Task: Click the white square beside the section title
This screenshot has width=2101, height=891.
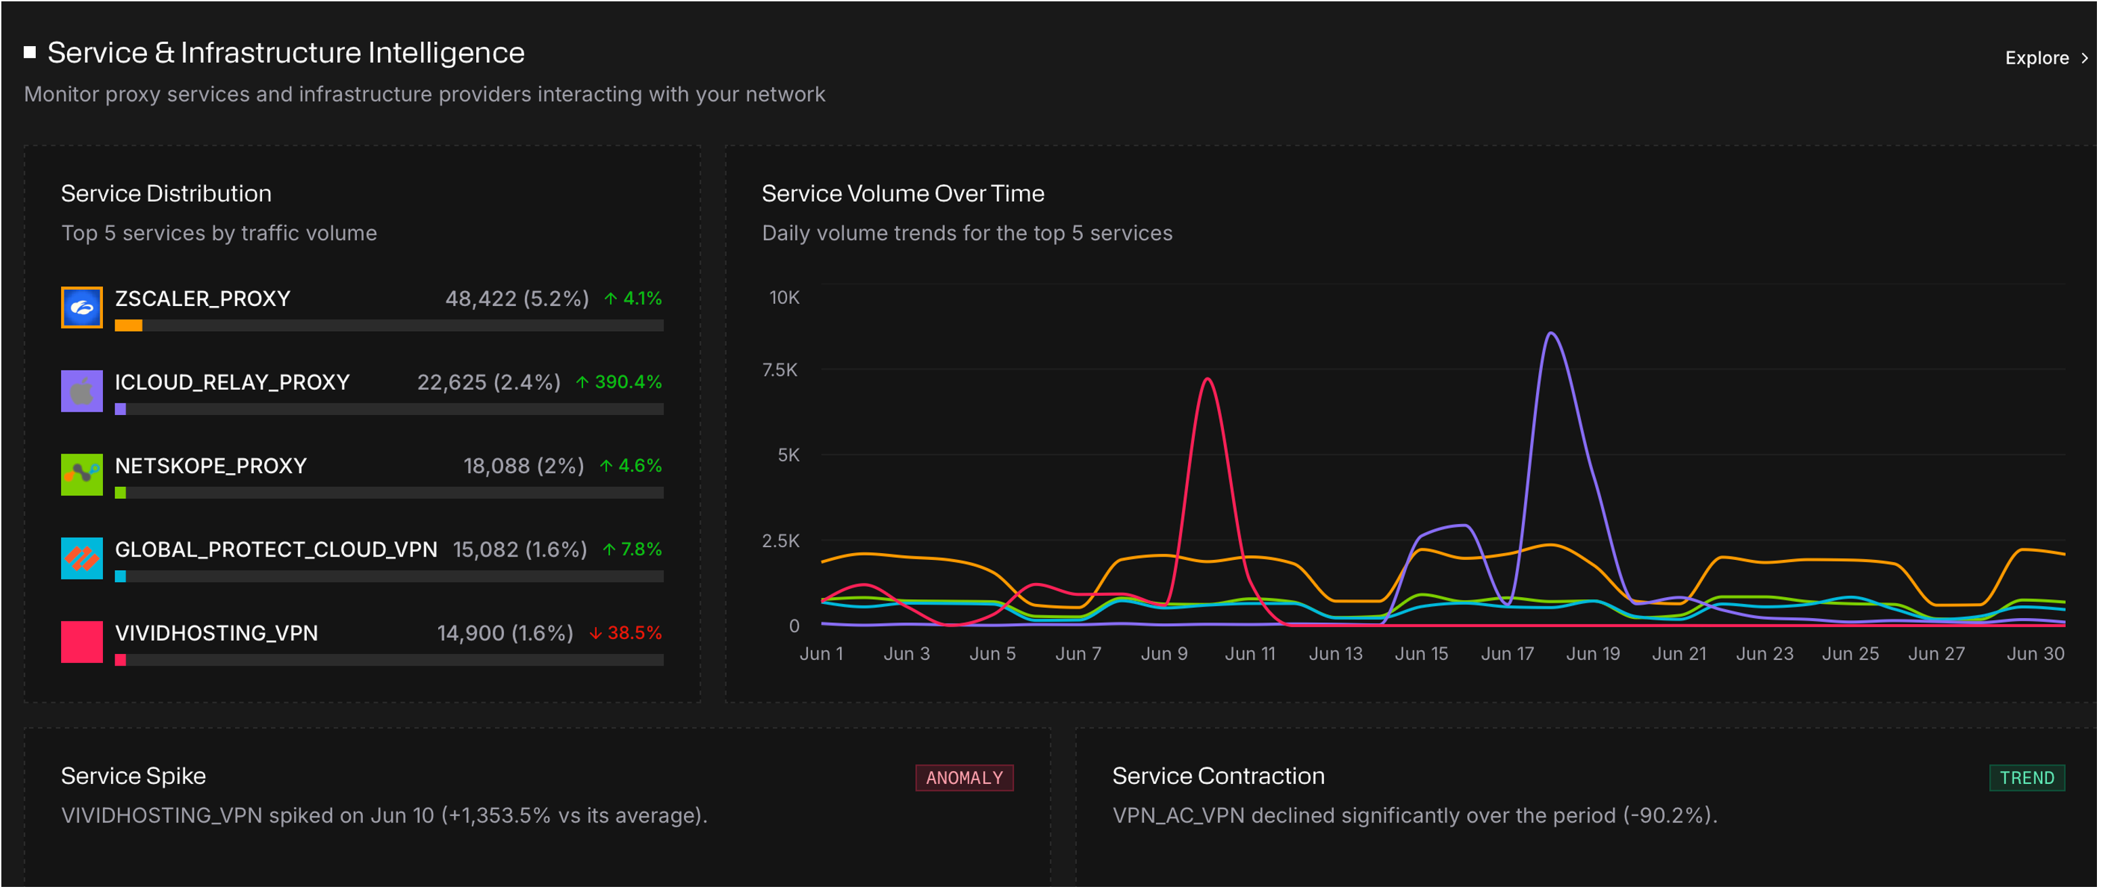Action: coord(29,52)
